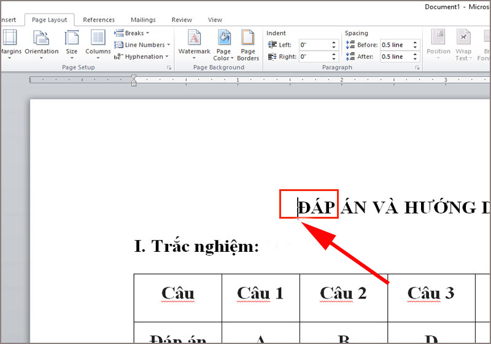Open the Breaks dropdown
491x344 pixels.
coord(132,33)
